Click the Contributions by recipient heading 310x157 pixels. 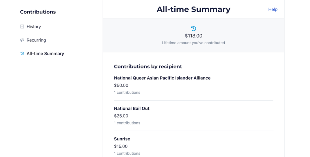(x=148, y=67)
